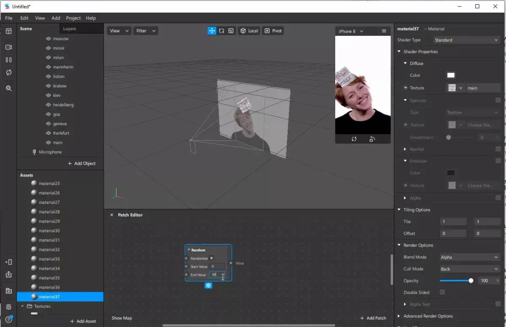Viewport: 506px width, 327px height.
Task: Open the search tool in the left sidebar
Action: (x=8, y=88)
